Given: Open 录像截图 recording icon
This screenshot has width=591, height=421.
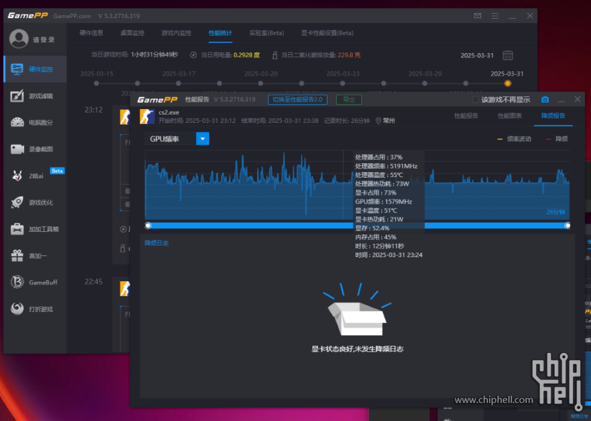Looking at the screenshot, I should tap(17, 149).
